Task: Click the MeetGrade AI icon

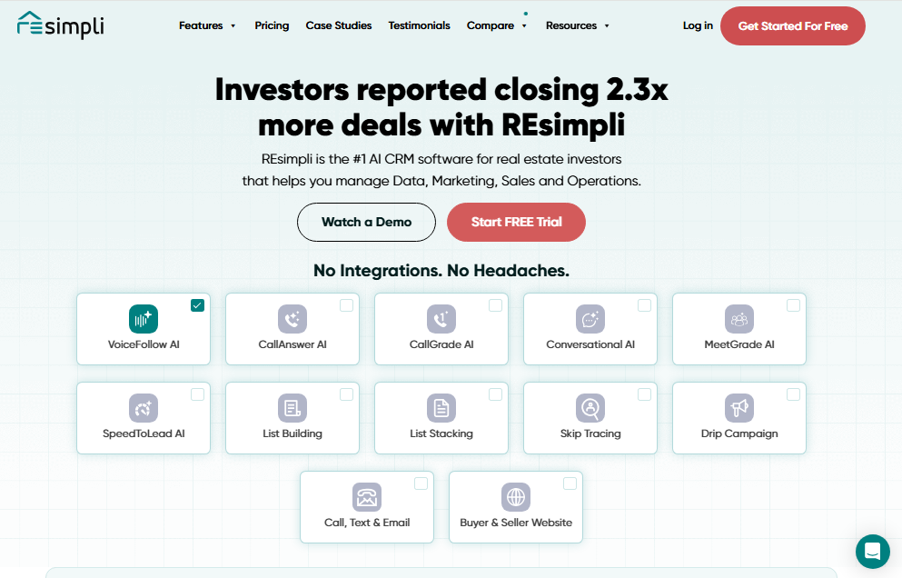Action: tap(738, 318)
